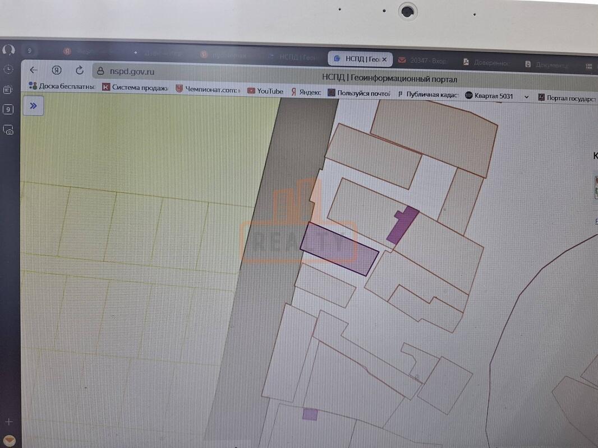598x448 pixels.
Task: Open the Чемпионат.com bookmark
Action: 208,89
